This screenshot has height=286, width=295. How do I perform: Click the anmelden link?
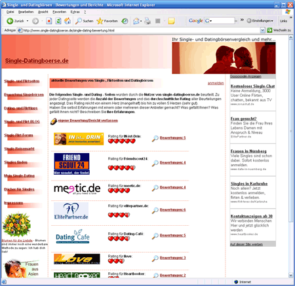pyautogui.click(x=216, y=83)
